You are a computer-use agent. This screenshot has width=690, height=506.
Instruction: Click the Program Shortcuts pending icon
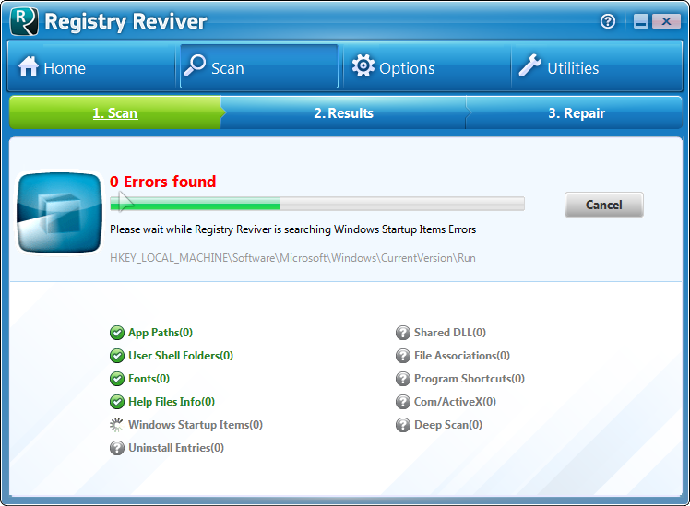click(403, 379)
